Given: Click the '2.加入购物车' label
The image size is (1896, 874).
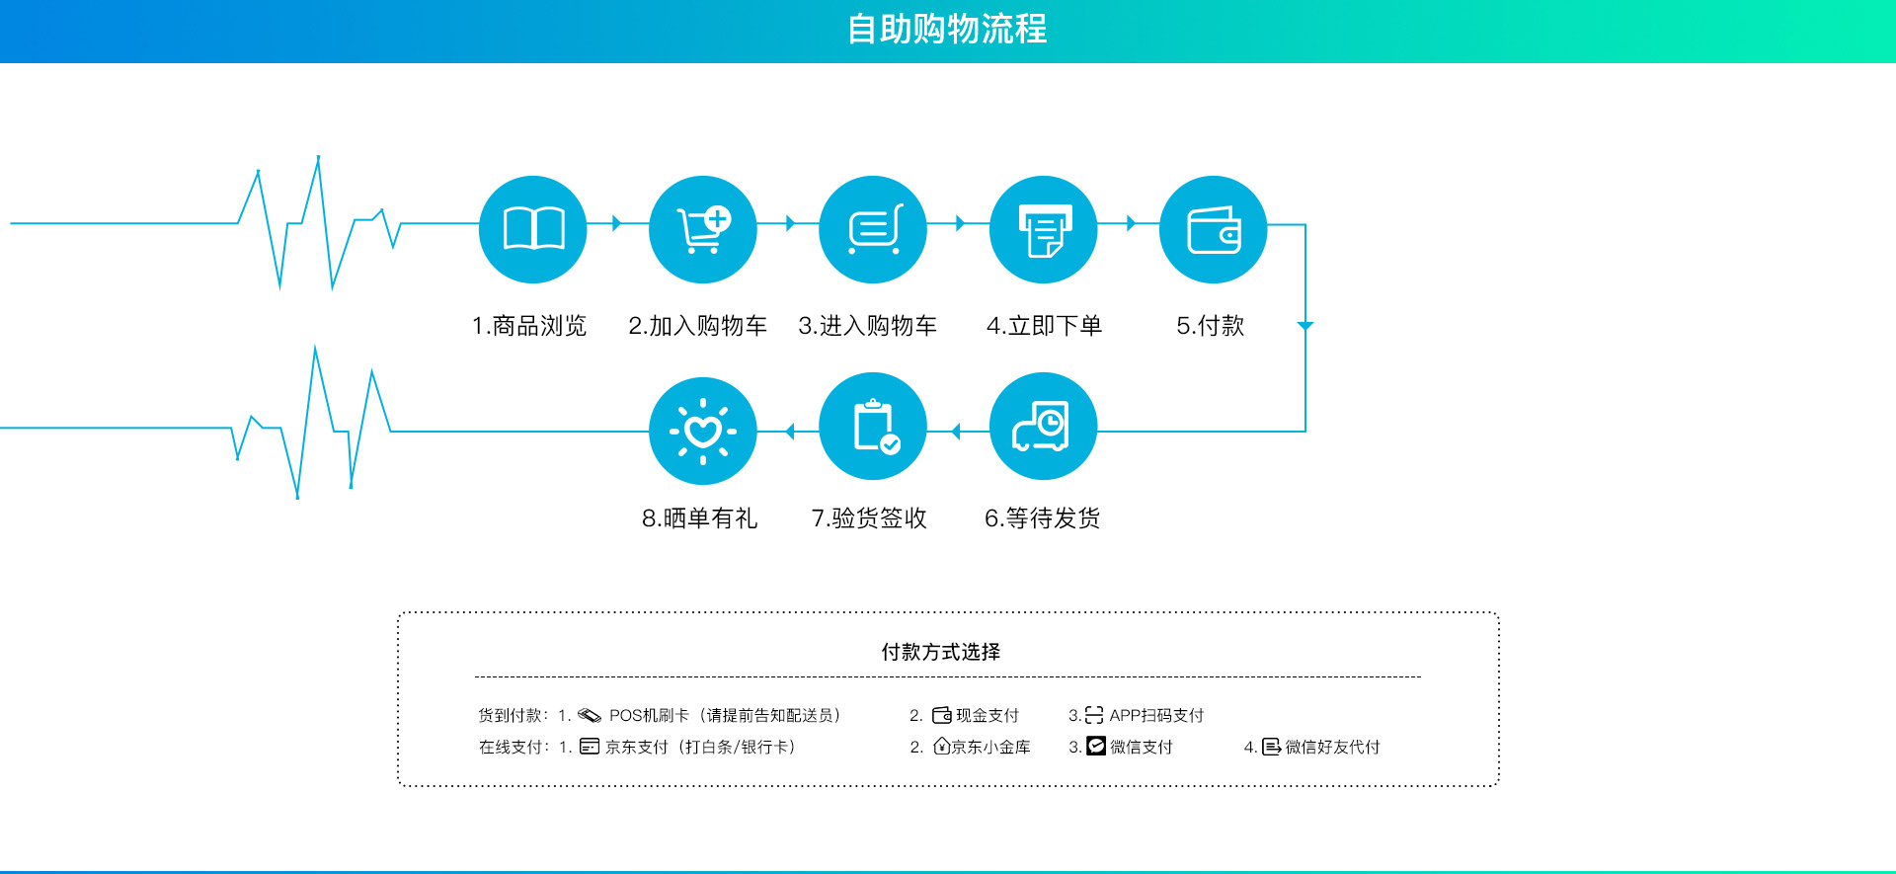Looking at the screenshot, I should click(x=698, y=326).
